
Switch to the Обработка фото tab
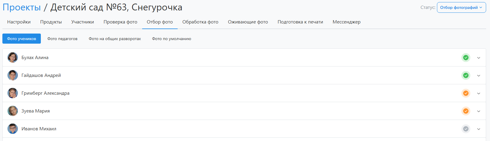200,22
